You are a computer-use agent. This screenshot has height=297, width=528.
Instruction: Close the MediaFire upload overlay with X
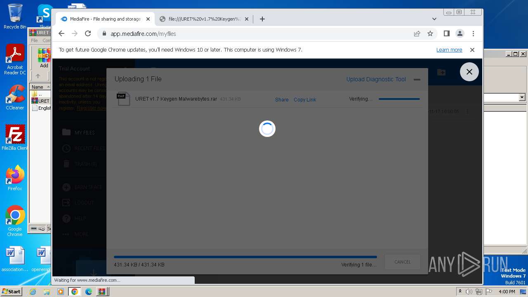click(x=469, y=72)
